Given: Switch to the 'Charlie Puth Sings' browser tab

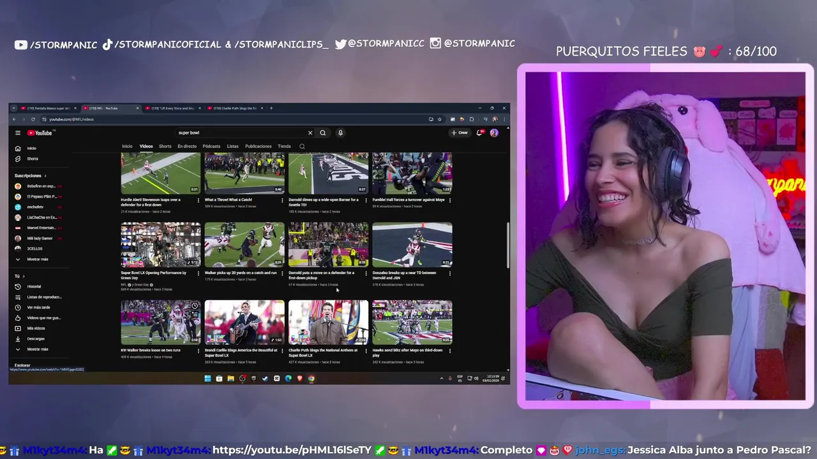Looking at the screenshot, I should (x=234, y=108).
